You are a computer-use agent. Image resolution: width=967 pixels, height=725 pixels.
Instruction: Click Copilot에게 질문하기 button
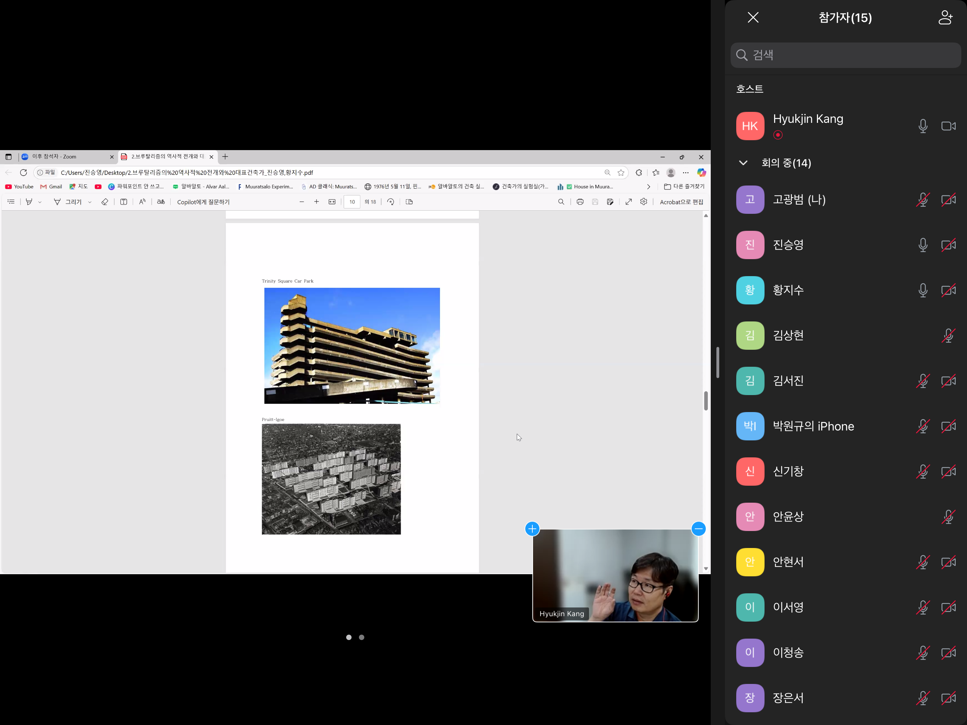pos(203,202)
